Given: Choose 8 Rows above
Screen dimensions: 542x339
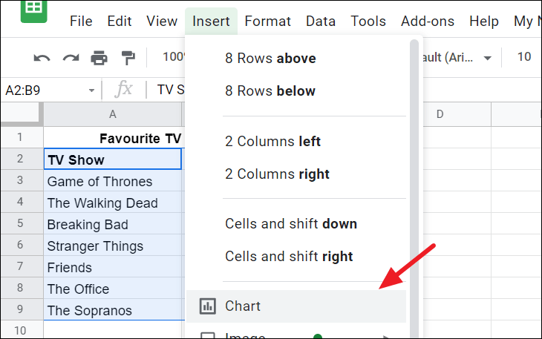Looking at the screenshot, I should click(270, 58).
